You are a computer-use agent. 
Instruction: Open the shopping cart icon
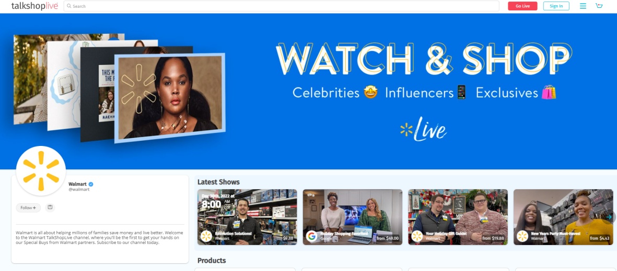pos(599,6)
